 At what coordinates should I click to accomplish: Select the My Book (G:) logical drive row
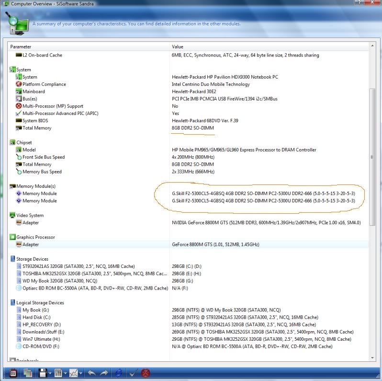pos(188,310)
